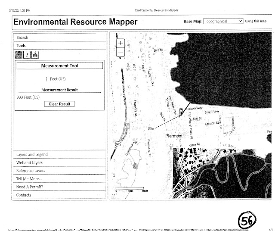Click the Ohio St street label

[x=195, y=144]
